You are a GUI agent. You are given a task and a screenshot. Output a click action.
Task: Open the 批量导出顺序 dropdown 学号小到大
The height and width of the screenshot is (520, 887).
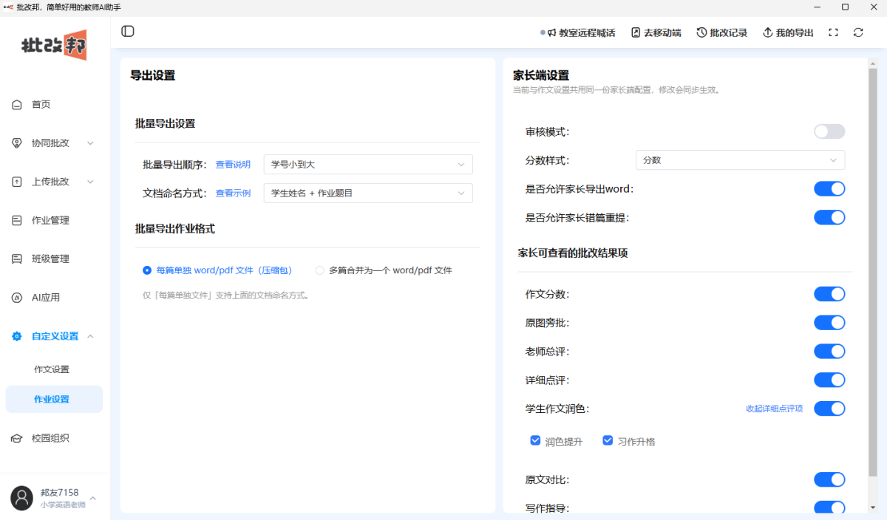(x=368, y=164)
